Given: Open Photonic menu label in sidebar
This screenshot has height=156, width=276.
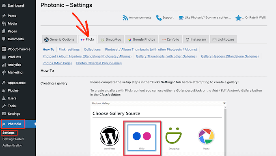Looking at the screenshot, I should [x=14, y=124].
